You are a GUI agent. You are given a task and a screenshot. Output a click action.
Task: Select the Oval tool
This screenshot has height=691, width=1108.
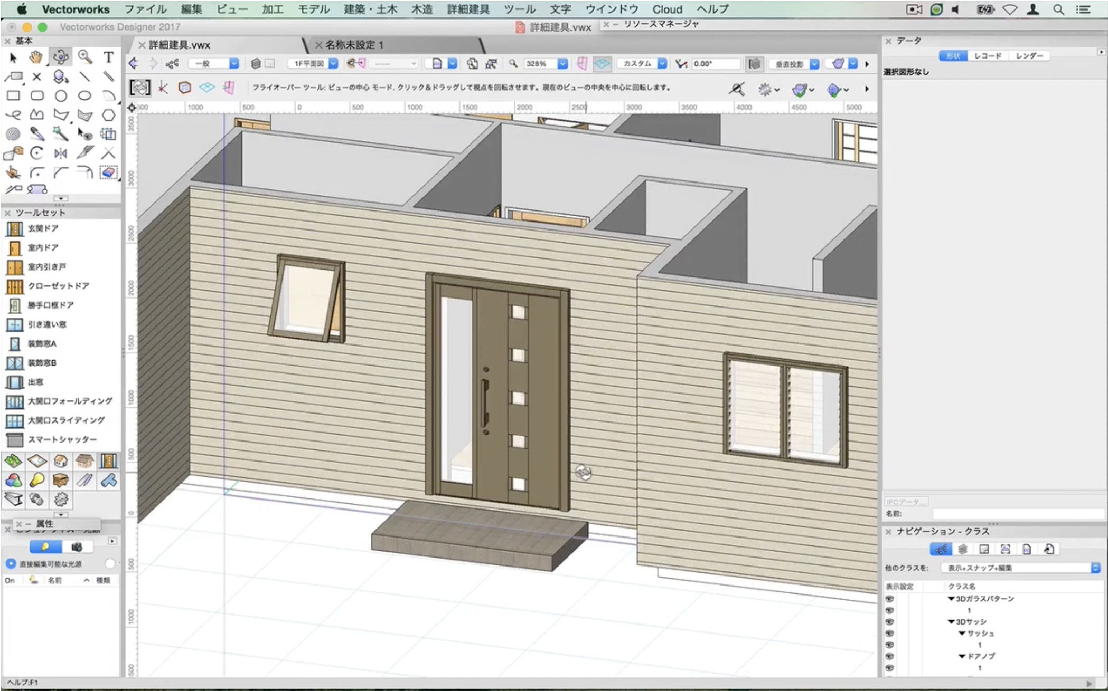(84, 95)
